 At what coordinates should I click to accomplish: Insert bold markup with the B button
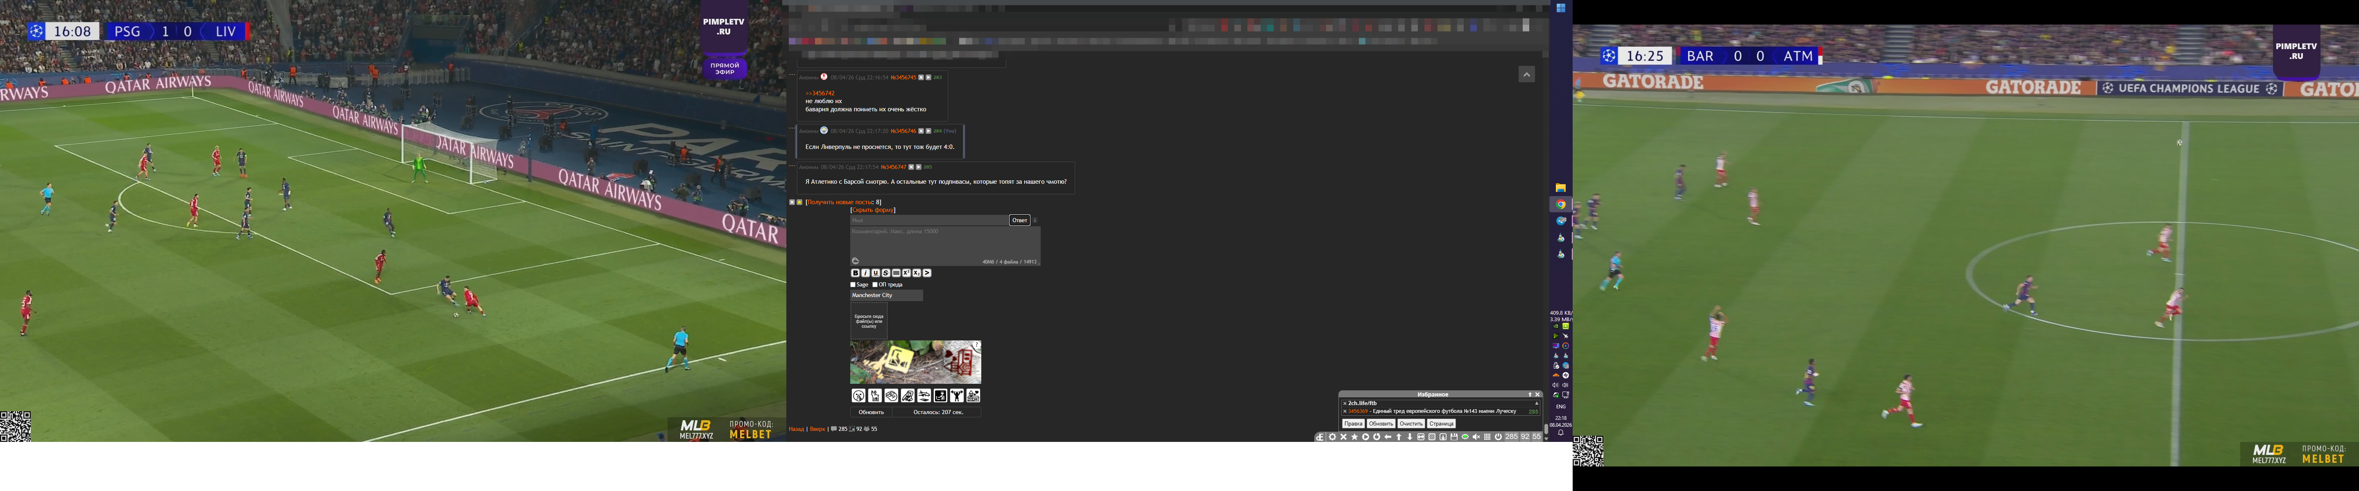(855, 273)
